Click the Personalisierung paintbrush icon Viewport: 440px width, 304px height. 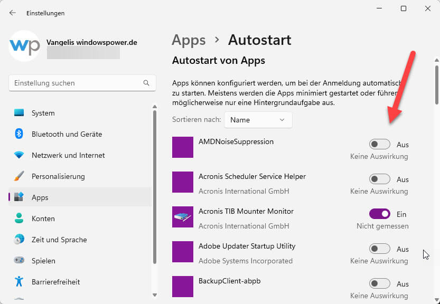tap(19, 176)
